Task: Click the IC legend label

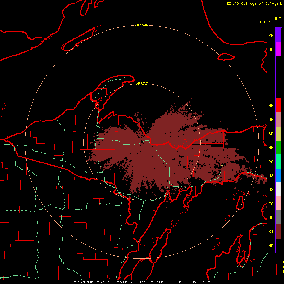Action: [271, 204]
